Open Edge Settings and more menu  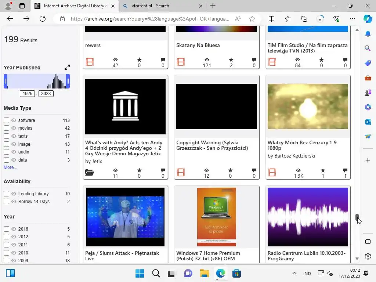click(352, 19)
